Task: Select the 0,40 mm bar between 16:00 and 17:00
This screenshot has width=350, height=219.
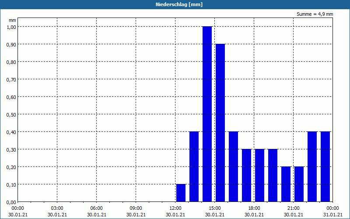Action: [x=234, y=167]
